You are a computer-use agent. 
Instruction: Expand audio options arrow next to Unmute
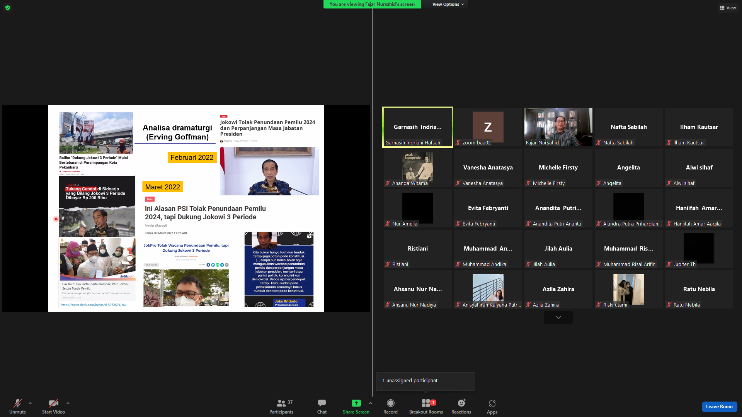coord(30,403)
